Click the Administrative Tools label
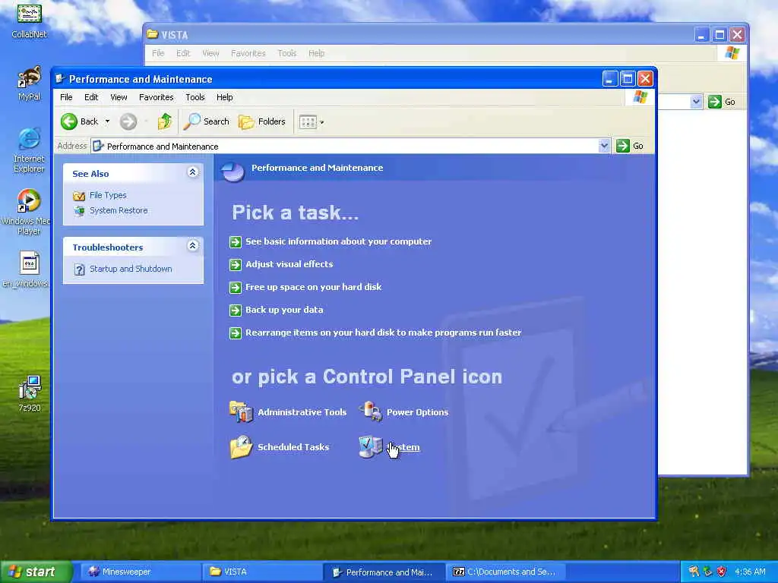 point(302,412)
